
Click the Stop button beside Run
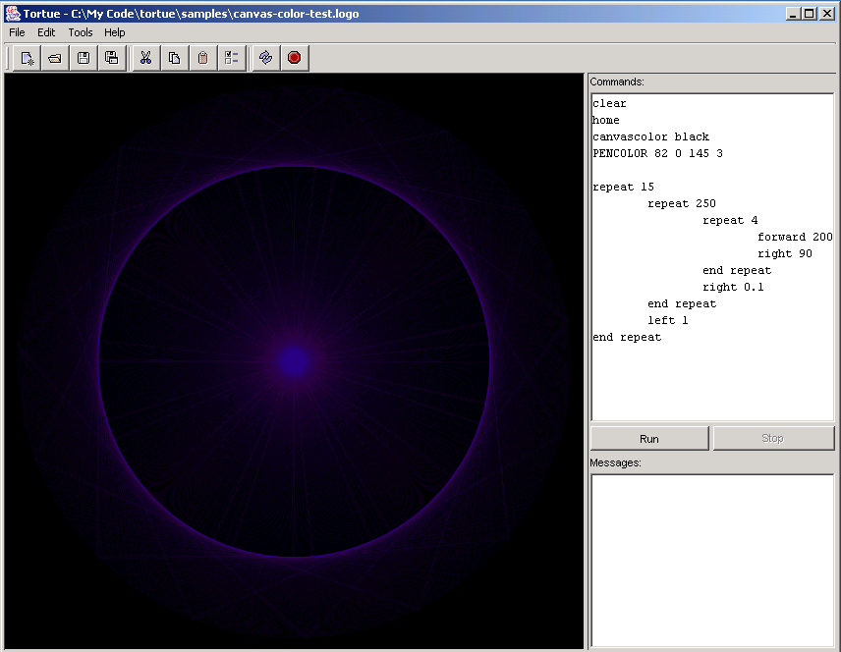(773, 438)
